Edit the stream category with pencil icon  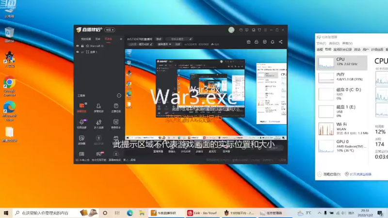(151, 44)
